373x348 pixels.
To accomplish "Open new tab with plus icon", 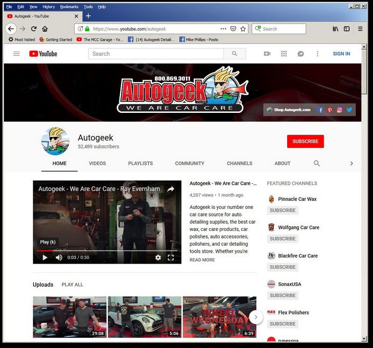I will (x=88, y=16).
